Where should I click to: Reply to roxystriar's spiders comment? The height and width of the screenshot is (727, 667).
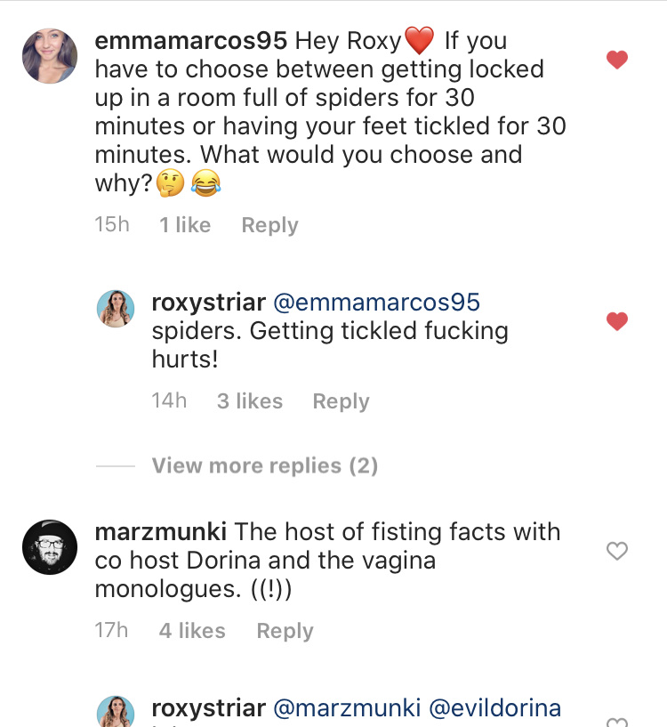pyautogui.click(x=341, y=401)
